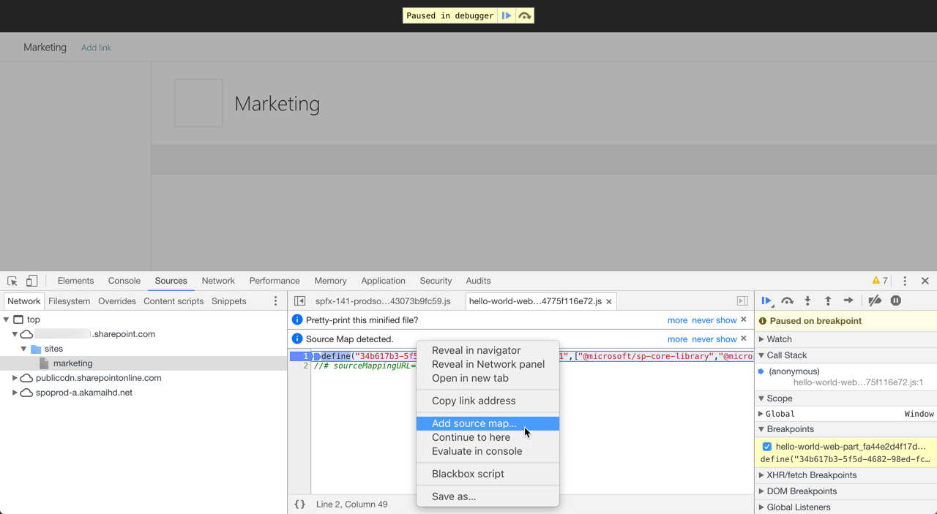937x514 pixels.
Task: Close the DevTools panel
Action: point(925,281)
